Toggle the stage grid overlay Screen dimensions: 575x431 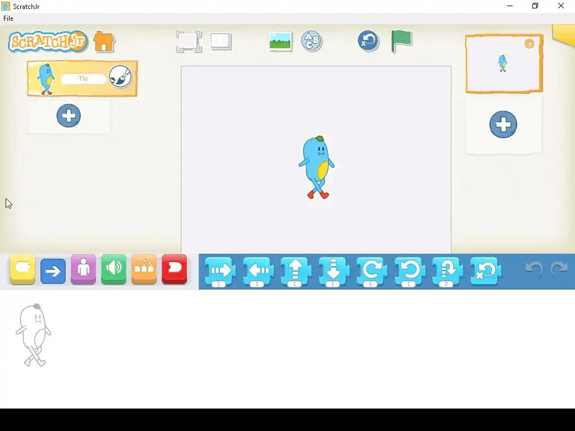(x=221, y=41)
